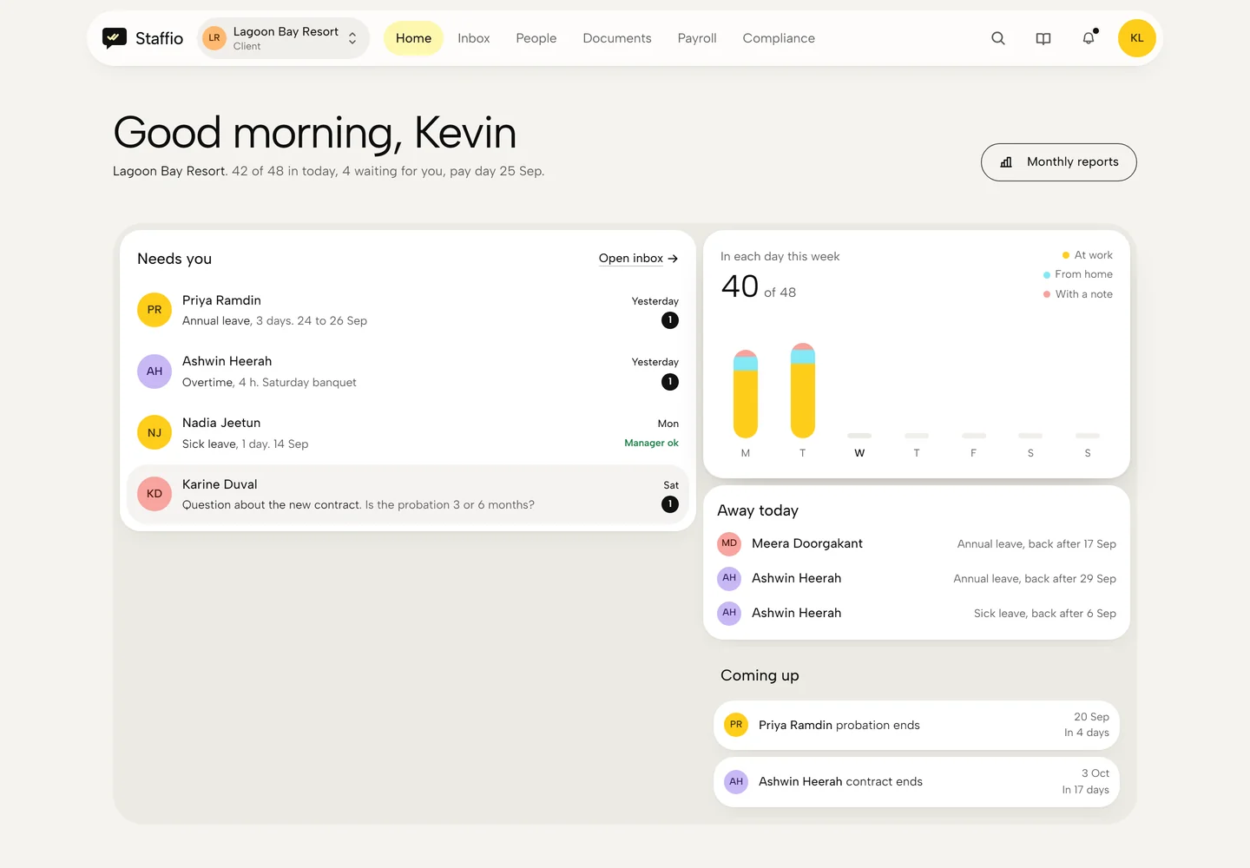Click PR avatar on the probation ends card
Screen dimensions: 1250x868
coord(736,725)
